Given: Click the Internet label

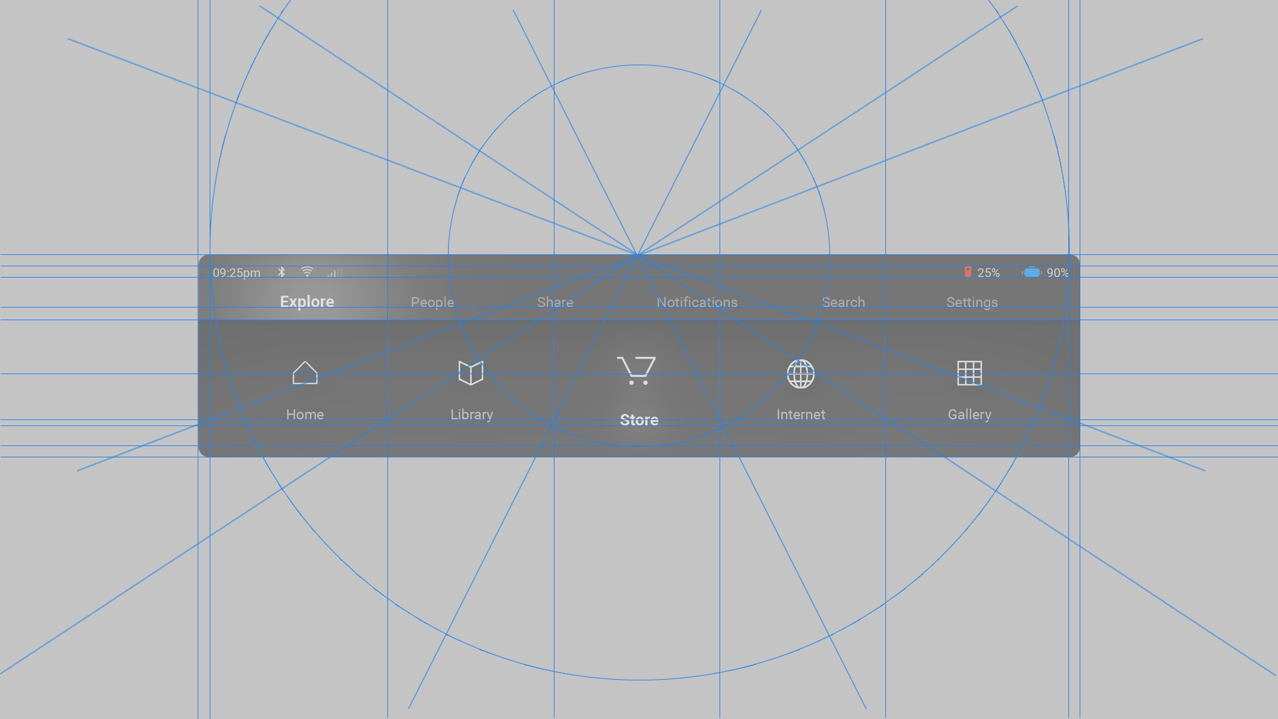Looking at the screenshot, I should coord(801,414).
